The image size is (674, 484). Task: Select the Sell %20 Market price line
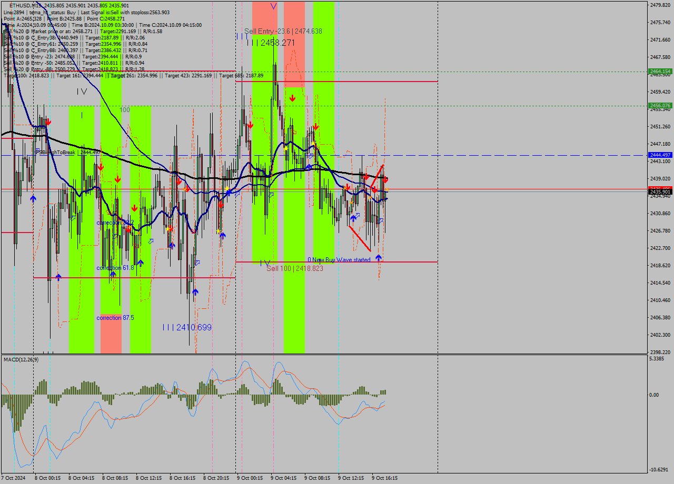(83, 31)
